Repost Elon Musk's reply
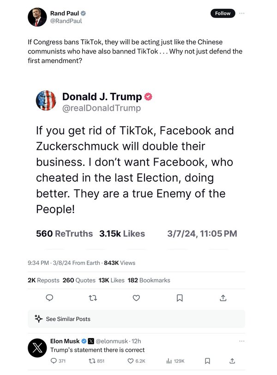277x375 pixels. [x=92, y=361]
